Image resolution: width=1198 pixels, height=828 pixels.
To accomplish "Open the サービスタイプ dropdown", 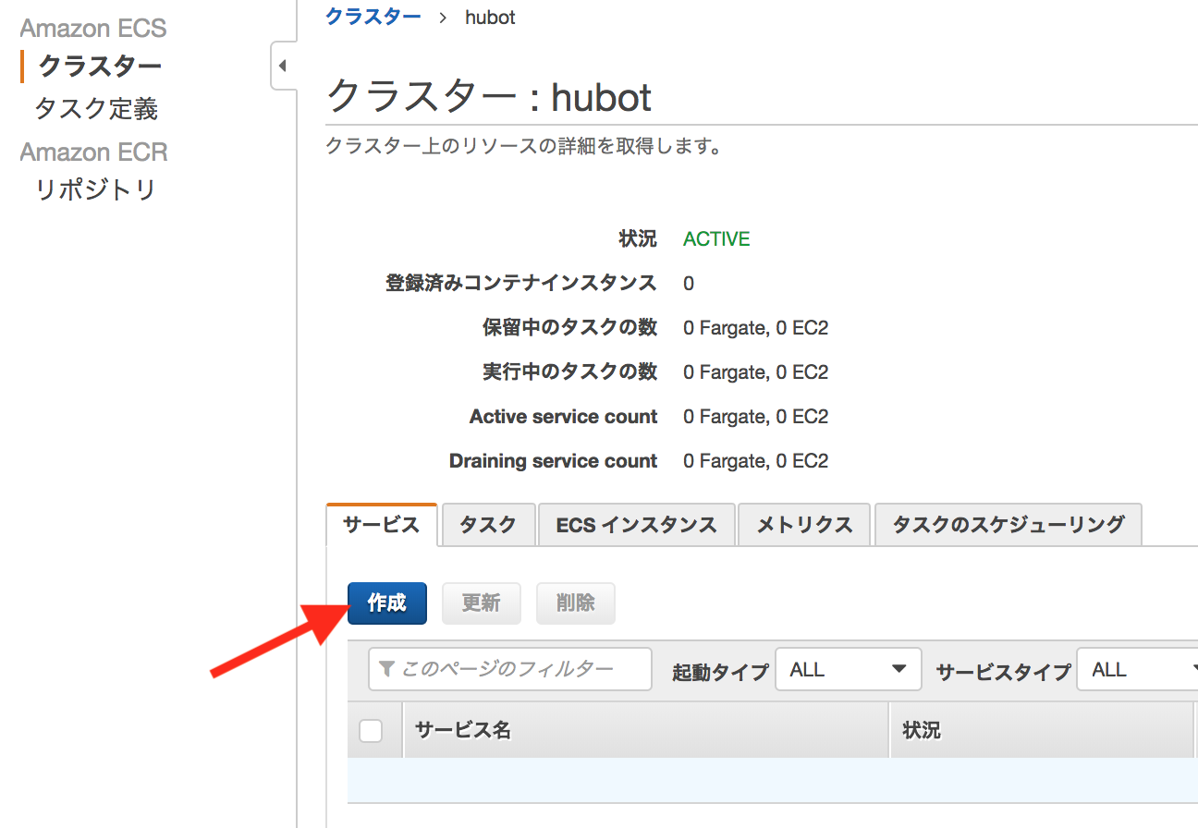I will [x=1137, y=669].
